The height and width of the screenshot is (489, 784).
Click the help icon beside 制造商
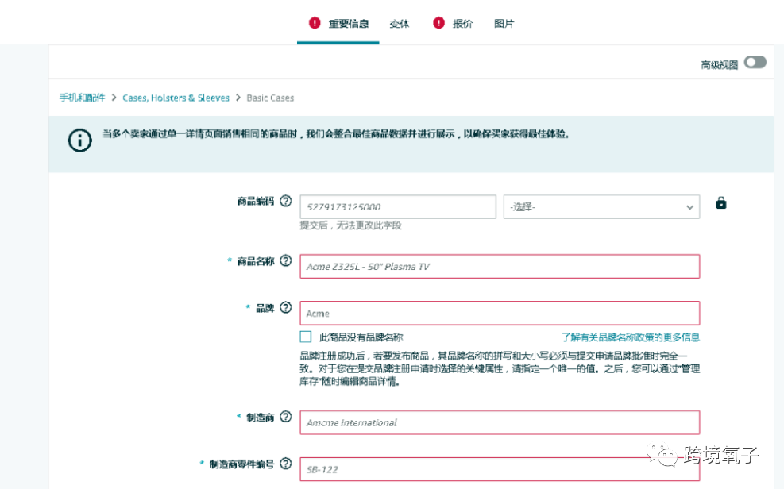(x=283, y=417)
